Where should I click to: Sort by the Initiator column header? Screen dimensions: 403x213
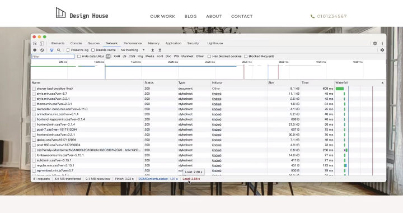[x=239, y=83]
